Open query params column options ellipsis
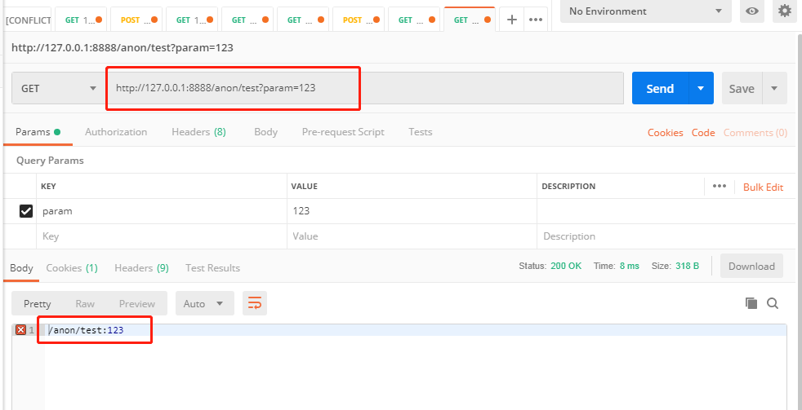Screen dimensions: 802x410 pos(719,186)
